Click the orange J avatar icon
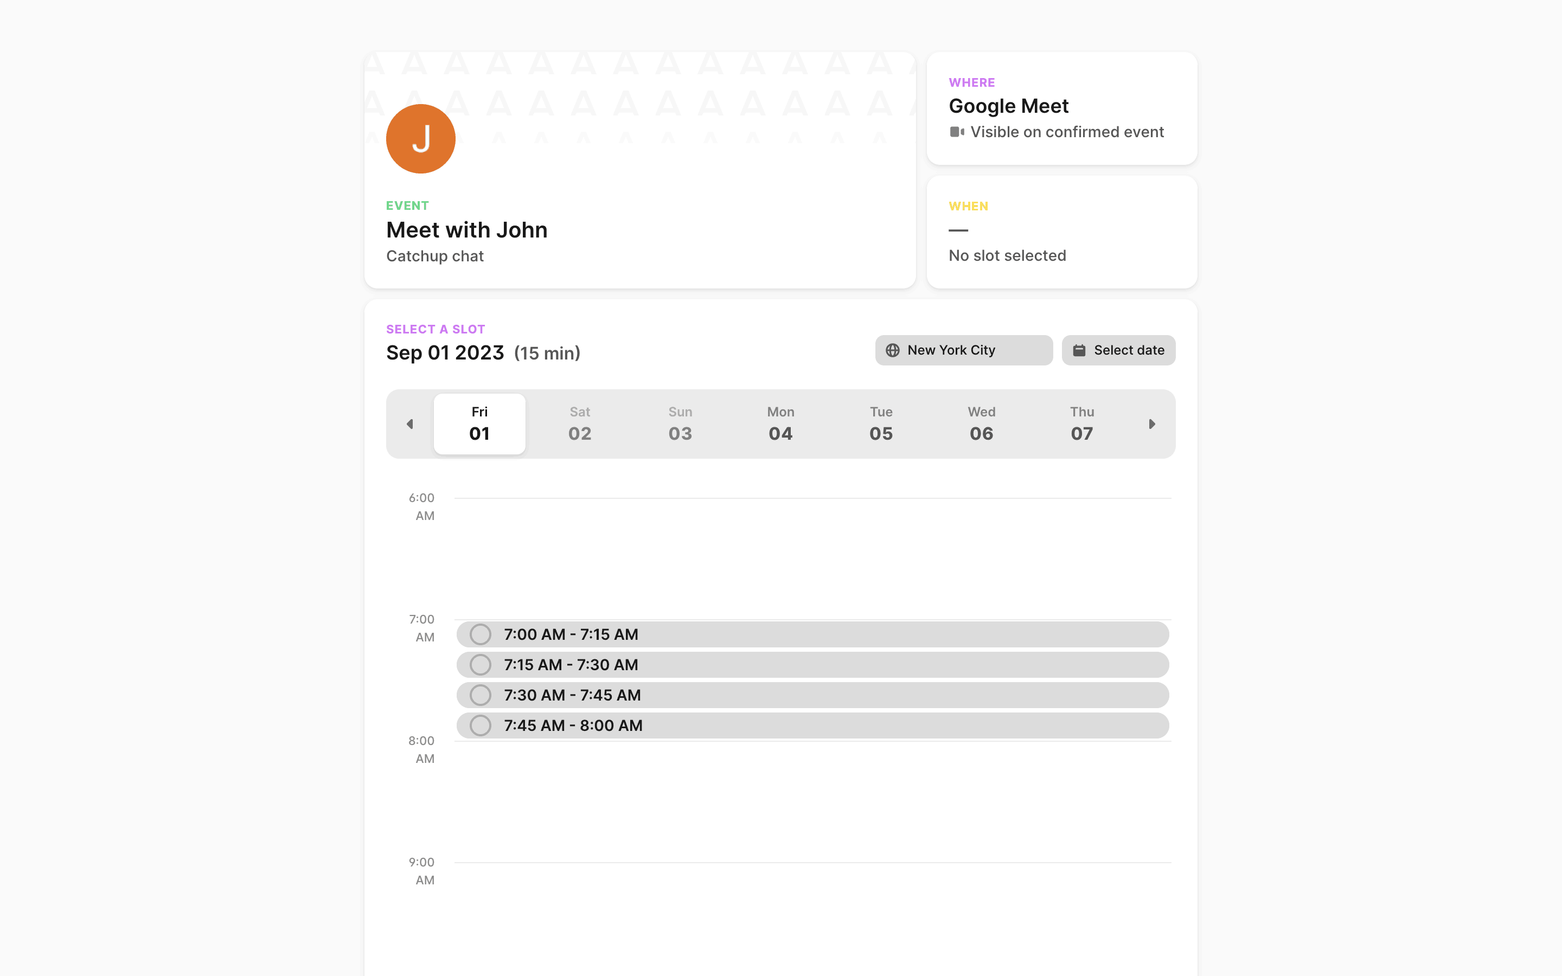Viewport: 1562px width, 976px height. point(420,139)
